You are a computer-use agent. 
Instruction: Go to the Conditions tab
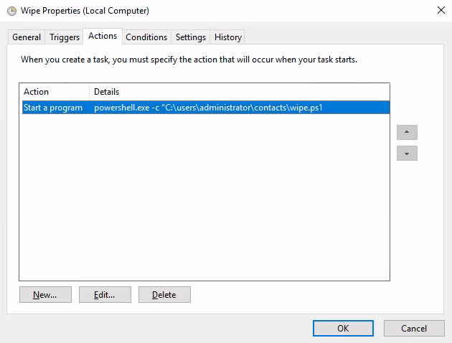point(146,37)
